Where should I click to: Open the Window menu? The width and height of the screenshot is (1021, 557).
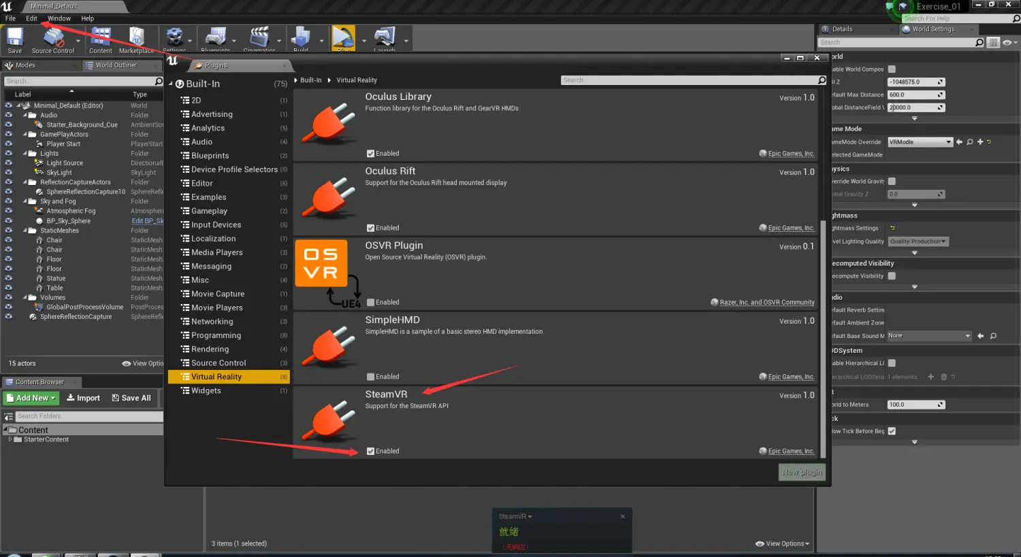pyautogui.click(x=59, y=18)
